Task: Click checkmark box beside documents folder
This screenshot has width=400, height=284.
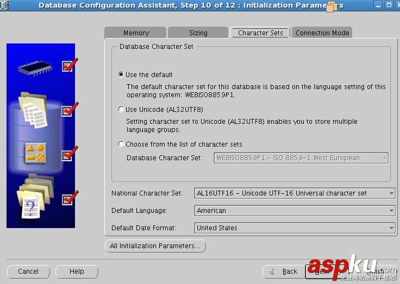Action: click(67, 111)
